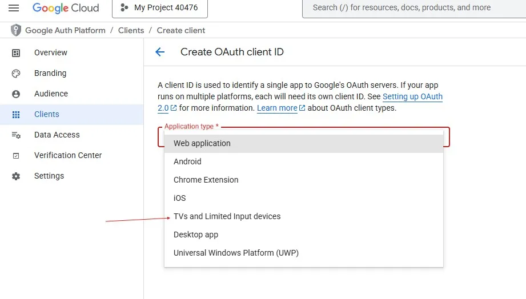This screenshot has height=299, width=526.
Task: Pick the Android application type
Action: 187,161
